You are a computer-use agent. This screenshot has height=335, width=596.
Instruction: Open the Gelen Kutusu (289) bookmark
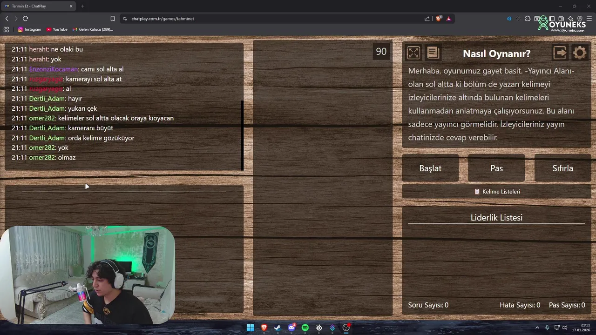pyautogui.click(x=93, y=29)
